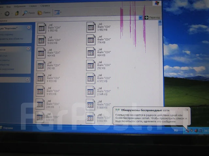Select the _zal file sized 628 КБ
This screenshot has height=156, width=209.
[x=47, y=117]
